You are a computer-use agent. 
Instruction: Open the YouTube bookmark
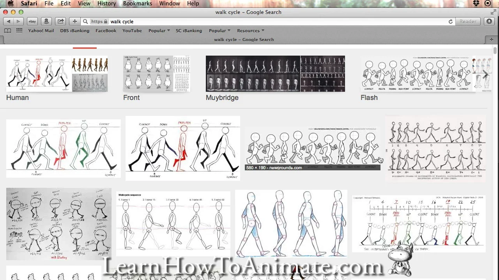pos(132,31)
